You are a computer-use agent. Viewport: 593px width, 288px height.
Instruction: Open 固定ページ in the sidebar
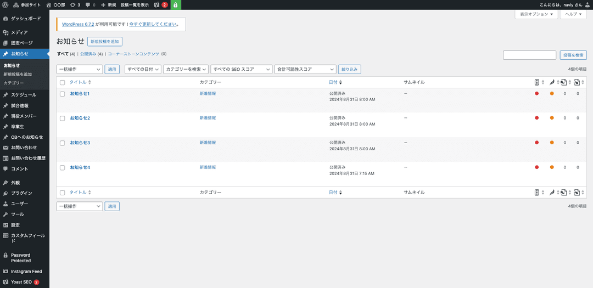tap(25, 43)
